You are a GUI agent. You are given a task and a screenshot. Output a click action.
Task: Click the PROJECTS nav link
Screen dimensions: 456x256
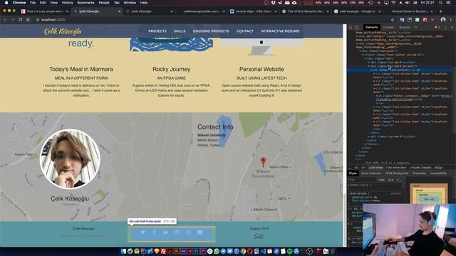(157, 31)
